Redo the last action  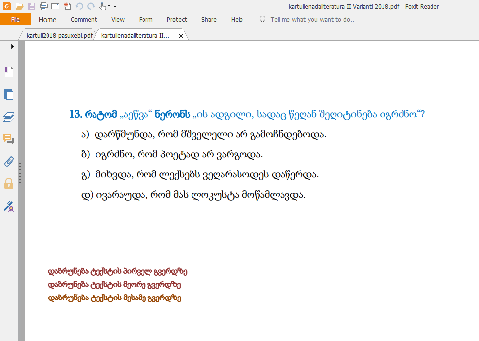coord(91,6)
